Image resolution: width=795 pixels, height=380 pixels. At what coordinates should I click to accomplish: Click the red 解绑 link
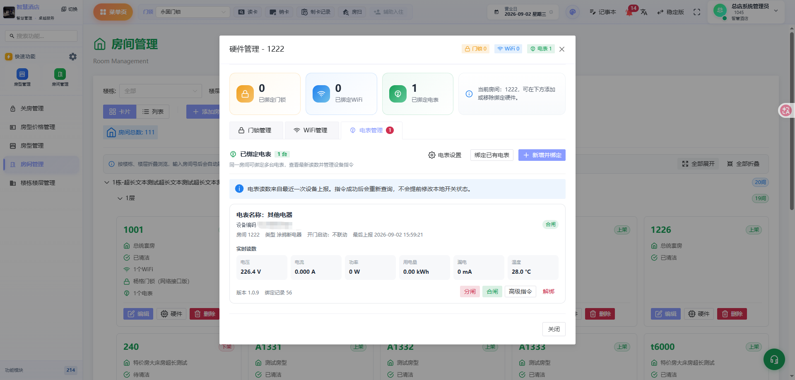pyautogui.click(x=549, y=292)
